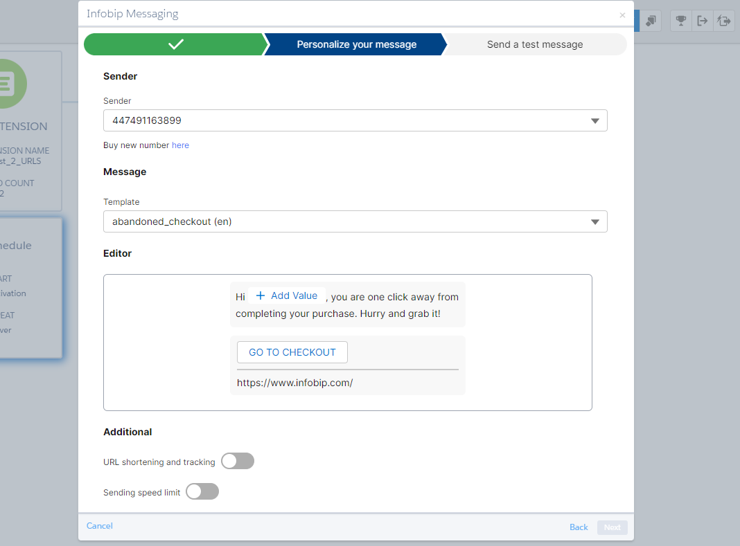The image size is (740, 546).
Task: Enable the Sending speed limit switch
Action: click(202, 492)
